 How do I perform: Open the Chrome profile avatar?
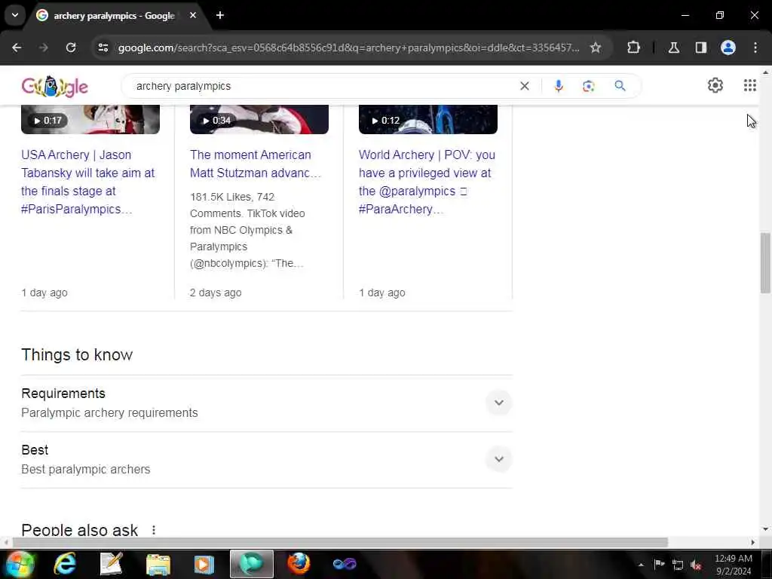728,47
